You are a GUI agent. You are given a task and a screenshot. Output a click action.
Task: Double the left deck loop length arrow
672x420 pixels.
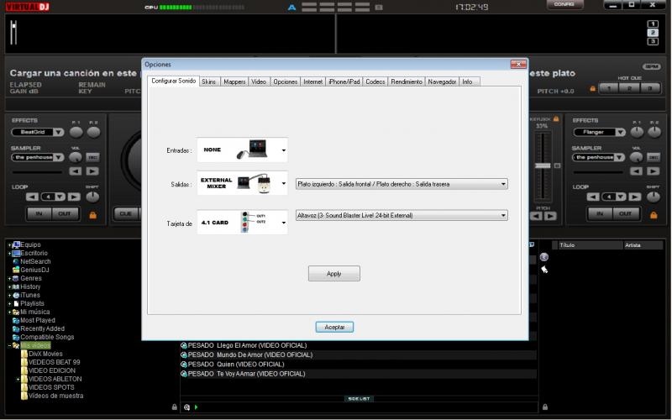pos(74,197)
